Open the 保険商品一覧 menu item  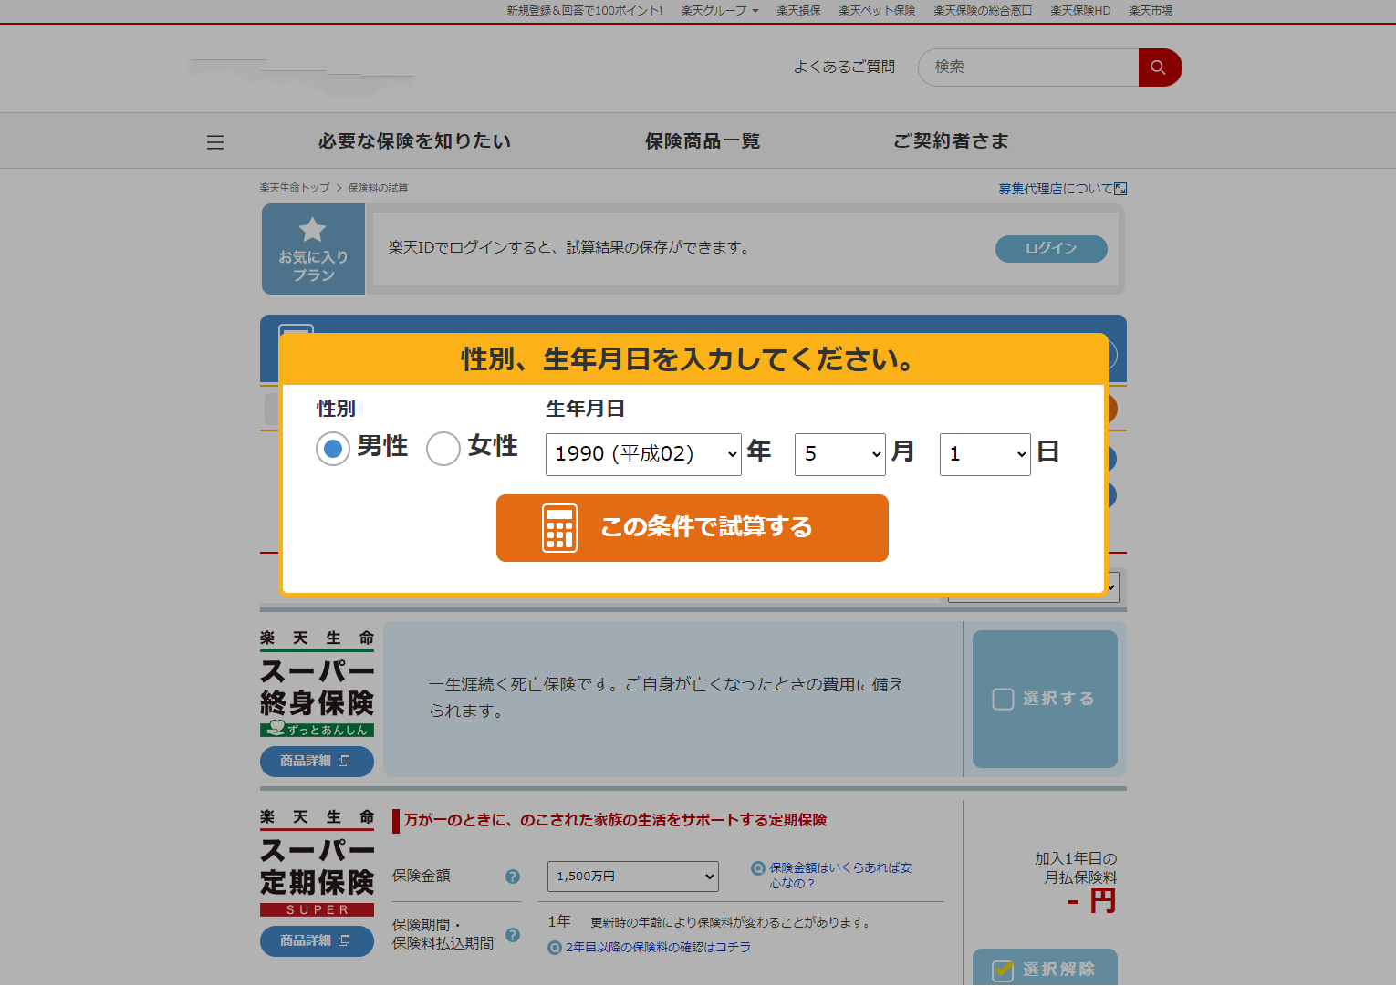[x=702, y=141]
